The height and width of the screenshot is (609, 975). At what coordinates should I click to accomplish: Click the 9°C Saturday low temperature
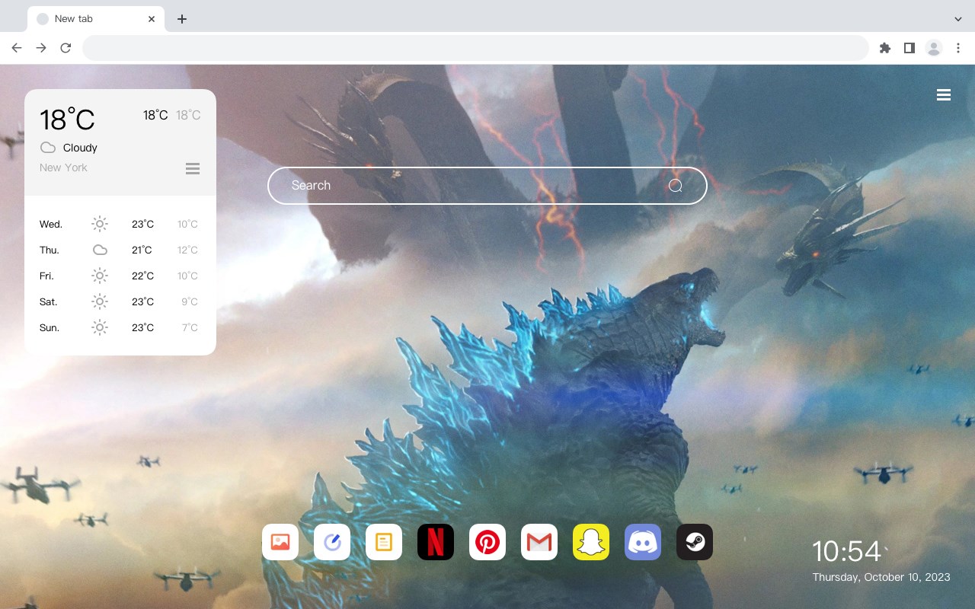click(190, 302)
